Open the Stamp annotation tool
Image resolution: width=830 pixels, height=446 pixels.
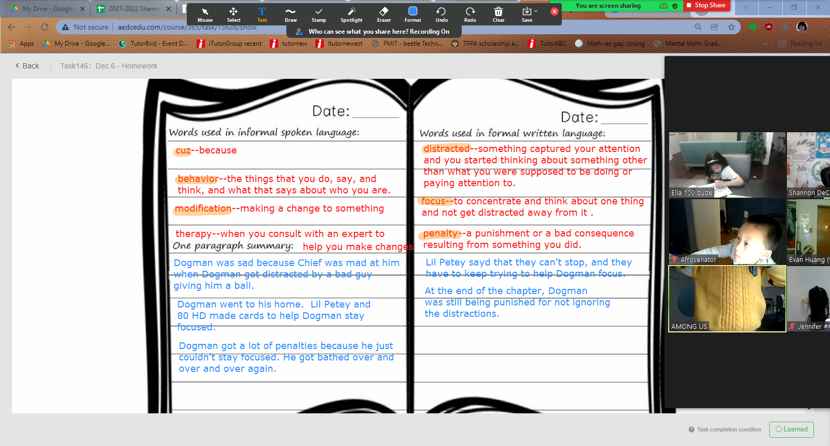coord(319,15)
